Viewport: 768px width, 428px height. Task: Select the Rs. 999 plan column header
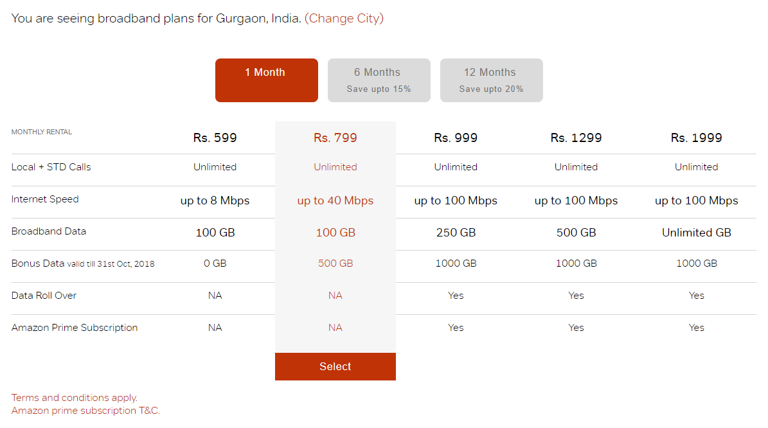click(456, 138)
